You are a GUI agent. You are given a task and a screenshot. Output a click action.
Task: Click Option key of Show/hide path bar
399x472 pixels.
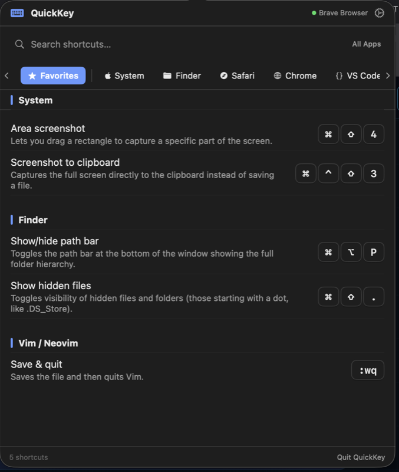click(x=351, y=252)
